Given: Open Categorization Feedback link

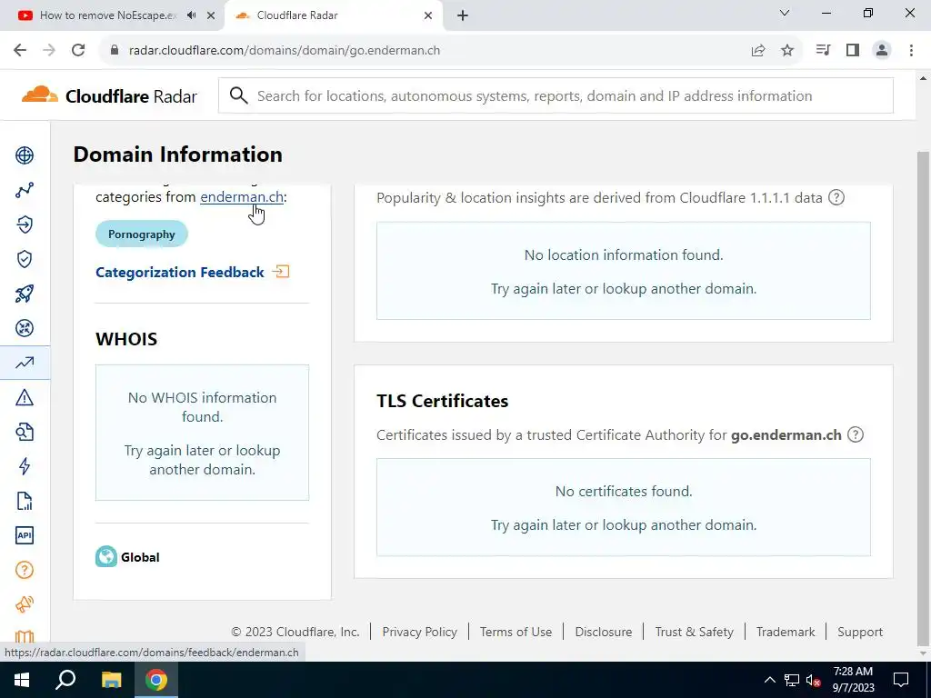Looking at the screenshot, I should click(x=180, y=272).
